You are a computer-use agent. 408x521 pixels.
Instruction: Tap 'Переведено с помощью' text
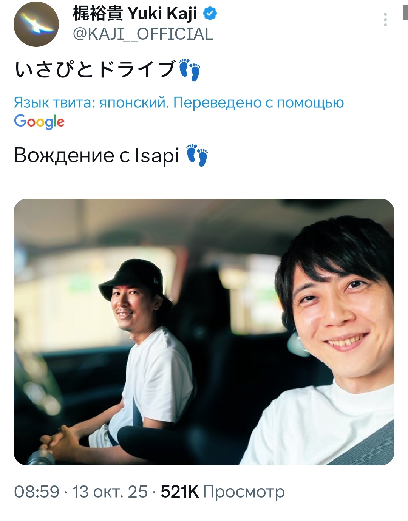click(259, 103)
